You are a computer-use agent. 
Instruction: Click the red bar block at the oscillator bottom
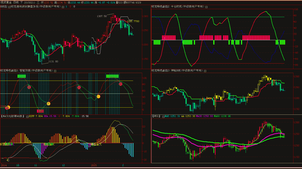(x=40, y=111)
